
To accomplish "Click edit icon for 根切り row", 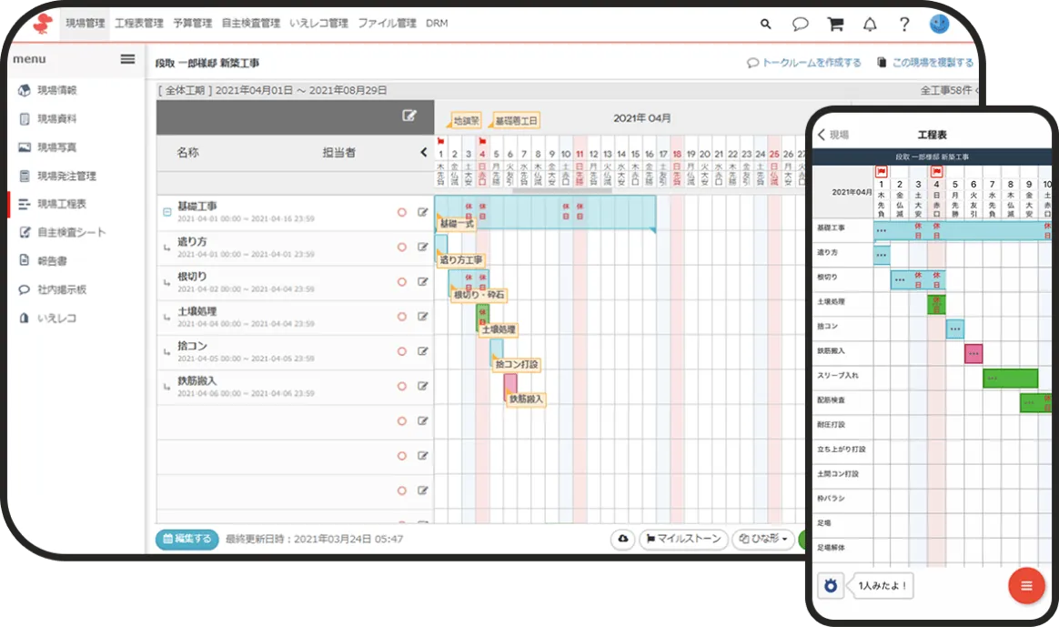I will pyautogui.click(x=422, y=282).
